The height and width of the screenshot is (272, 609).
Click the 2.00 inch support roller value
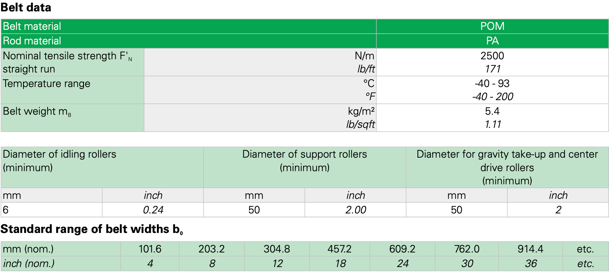click(355, 210)
